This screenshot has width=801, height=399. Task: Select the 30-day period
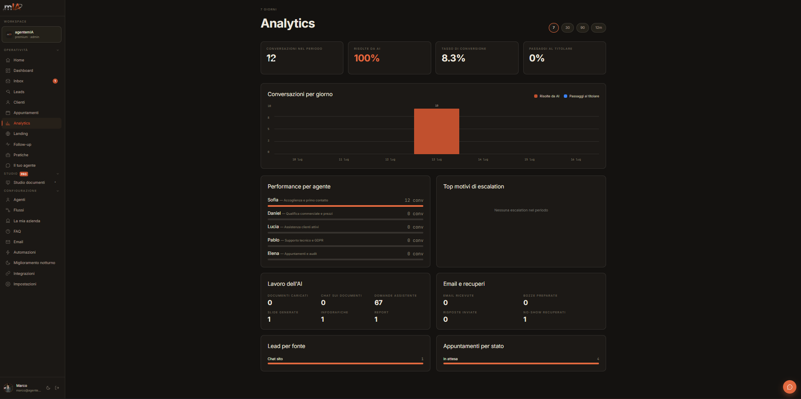[x=568, y=28]
